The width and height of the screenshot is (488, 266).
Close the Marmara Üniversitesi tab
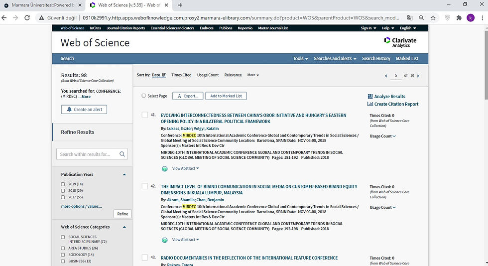(80, 5)
